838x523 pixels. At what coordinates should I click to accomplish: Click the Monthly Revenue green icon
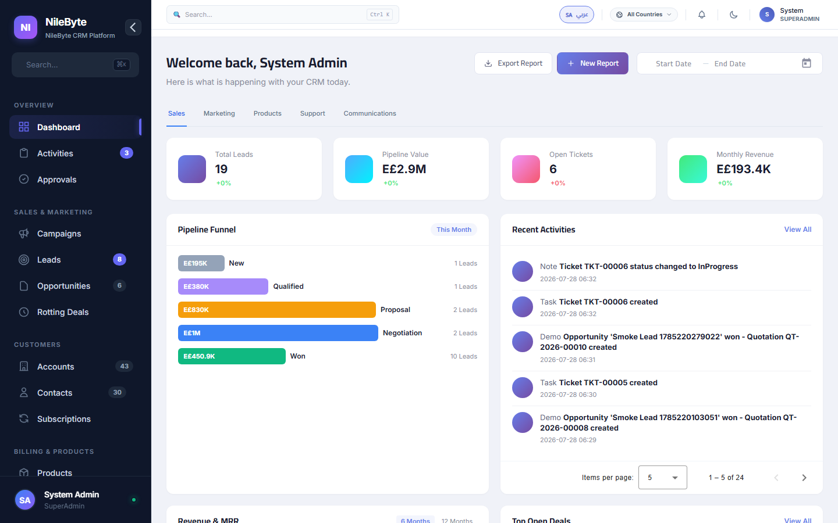pos(693,169)
